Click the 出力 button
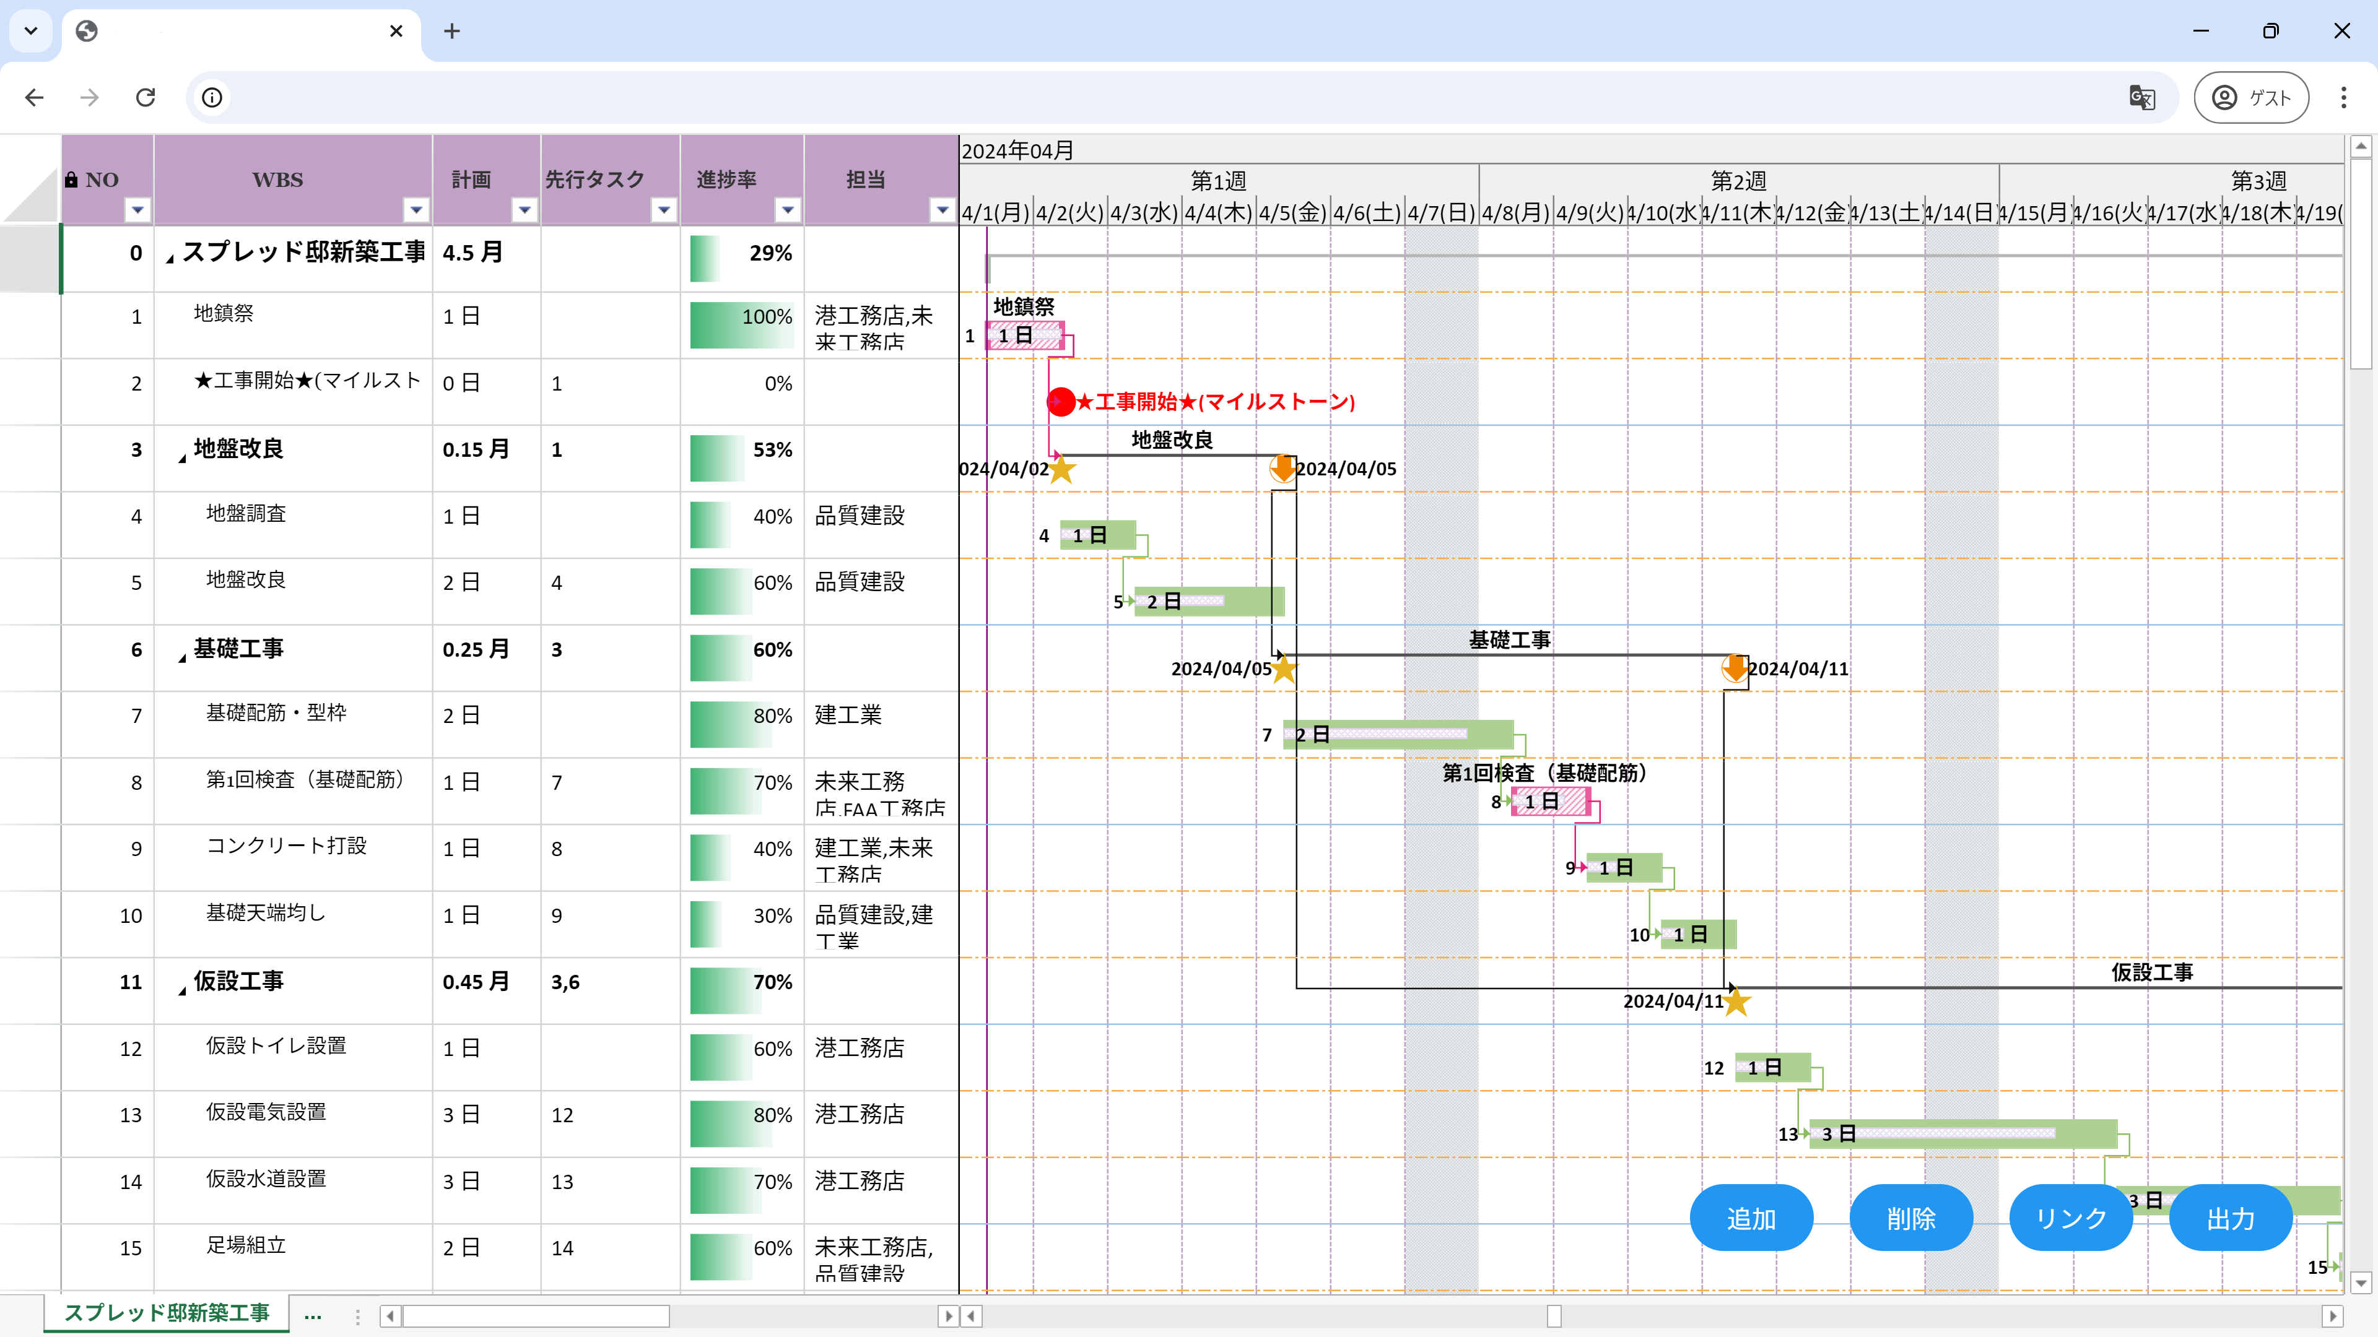2378x1337 pixels. pos(2230,1218)
